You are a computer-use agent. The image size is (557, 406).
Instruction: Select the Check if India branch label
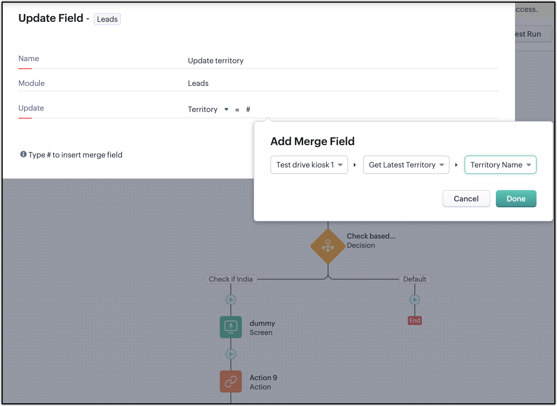(x=231, y=279)
